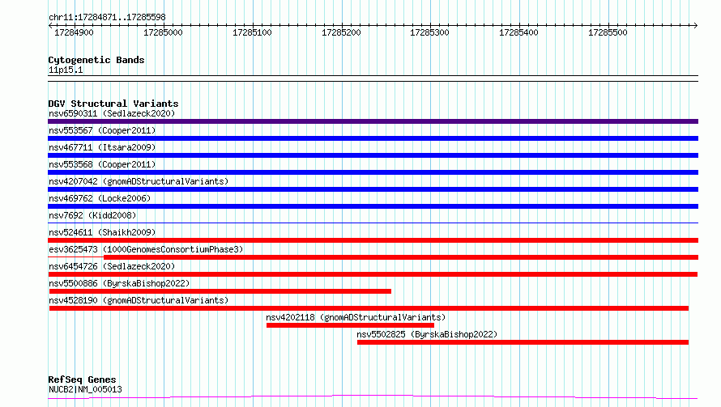Click the blue bar of nsv467711
The width and height of the screenshot is (721, 407).
(x=373, y=155)
